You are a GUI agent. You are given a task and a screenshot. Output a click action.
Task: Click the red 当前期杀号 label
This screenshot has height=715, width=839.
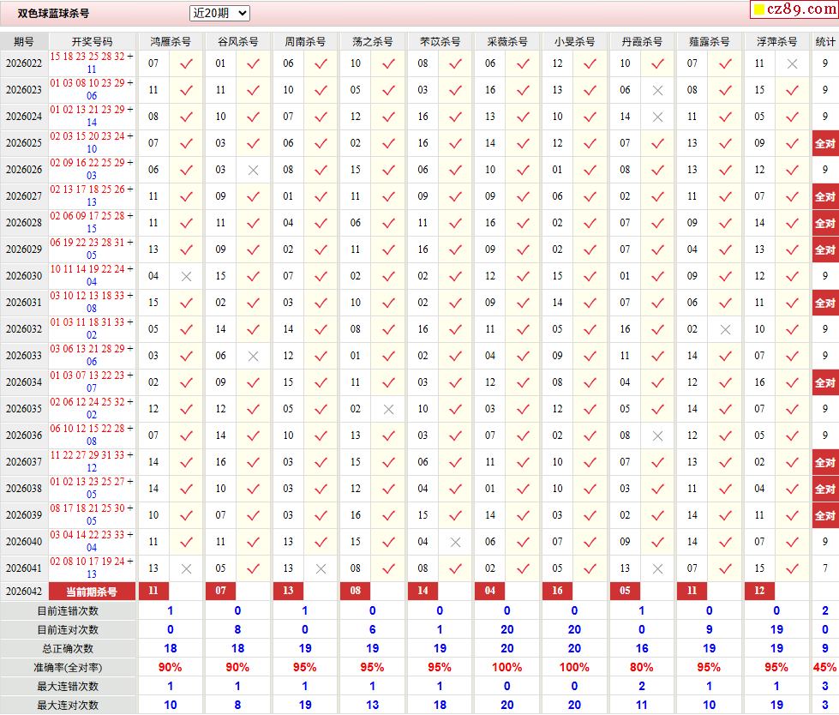tap(93, 592)
